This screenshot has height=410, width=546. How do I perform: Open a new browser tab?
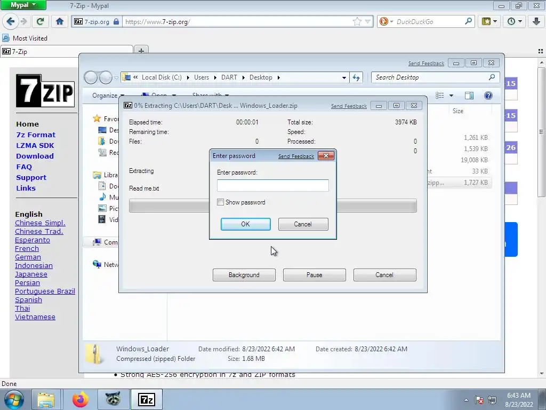pos(141,51)
